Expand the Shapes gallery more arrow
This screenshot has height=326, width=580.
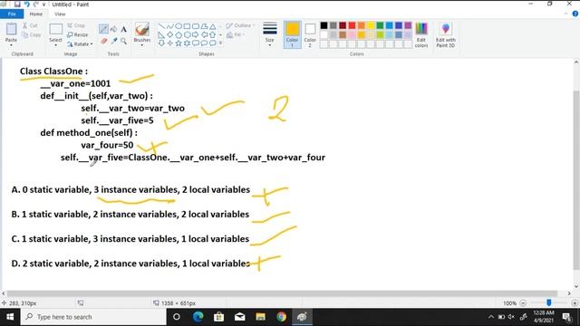pos(221,43)
